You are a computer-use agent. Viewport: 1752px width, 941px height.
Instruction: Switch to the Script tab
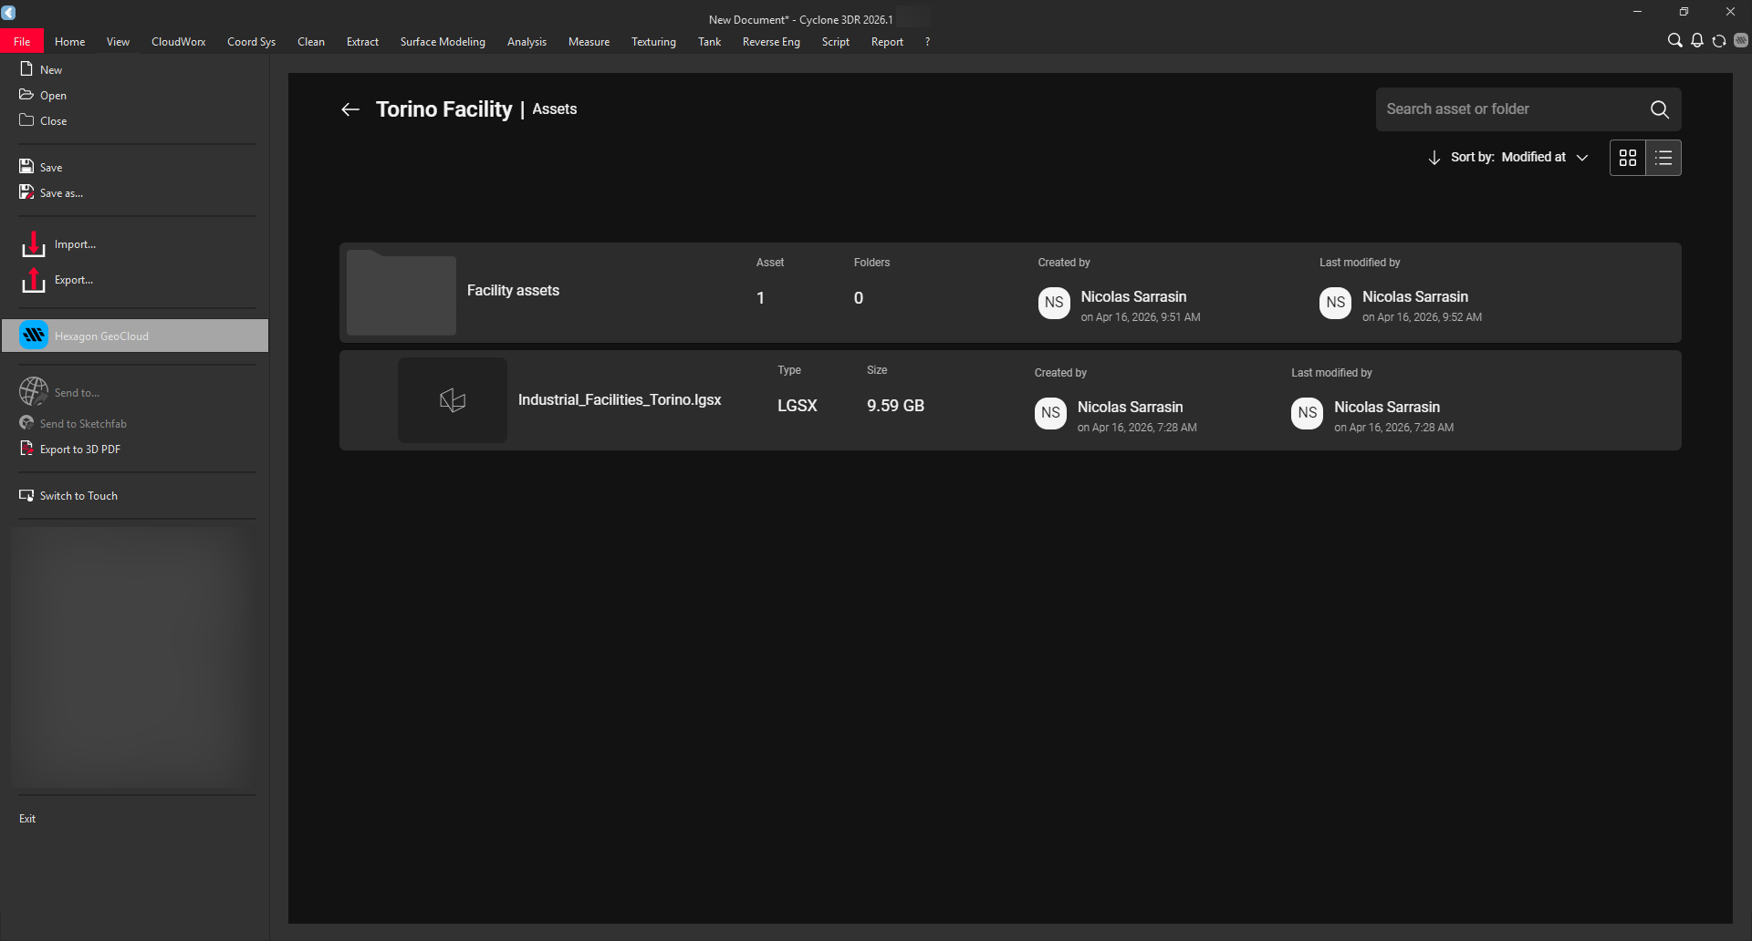click(x=835, y=42)
